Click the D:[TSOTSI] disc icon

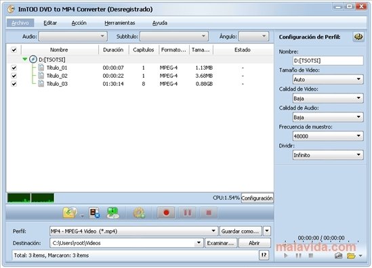point(33,60)
